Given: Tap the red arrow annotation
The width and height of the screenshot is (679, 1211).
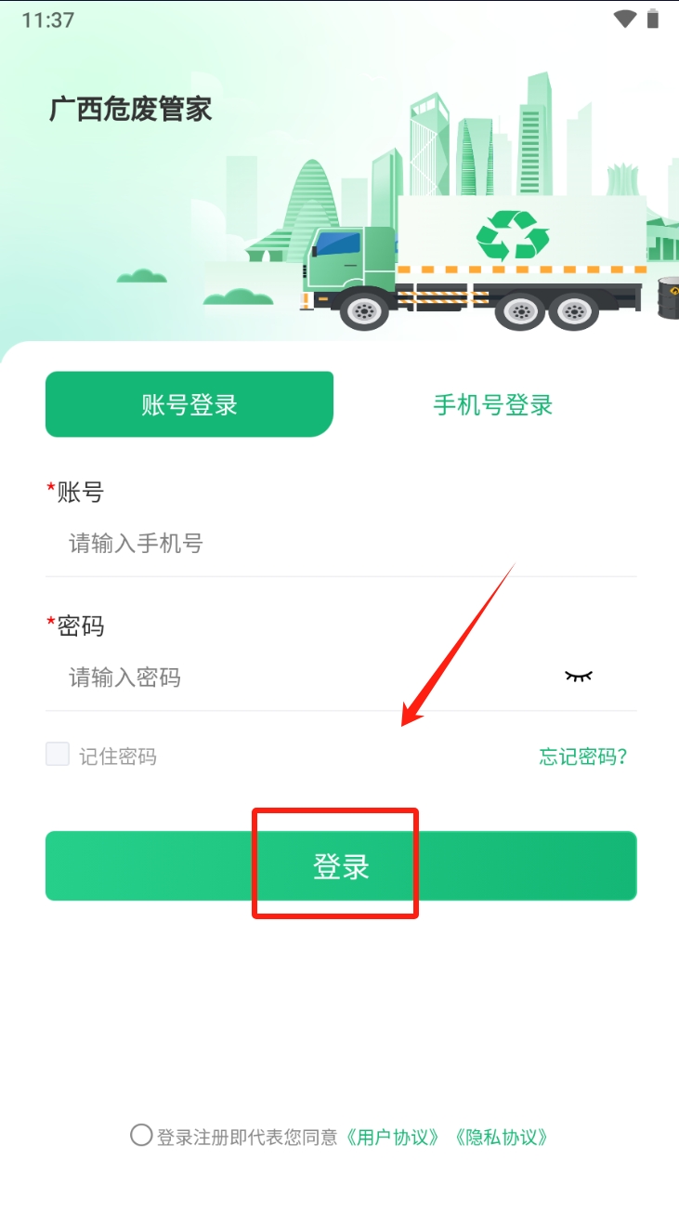Looking at the screenshot, I should (x=458, y=645).
